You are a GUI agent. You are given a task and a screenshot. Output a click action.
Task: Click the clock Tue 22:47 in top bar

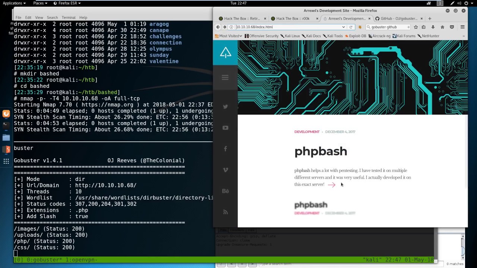coord(238,3)
